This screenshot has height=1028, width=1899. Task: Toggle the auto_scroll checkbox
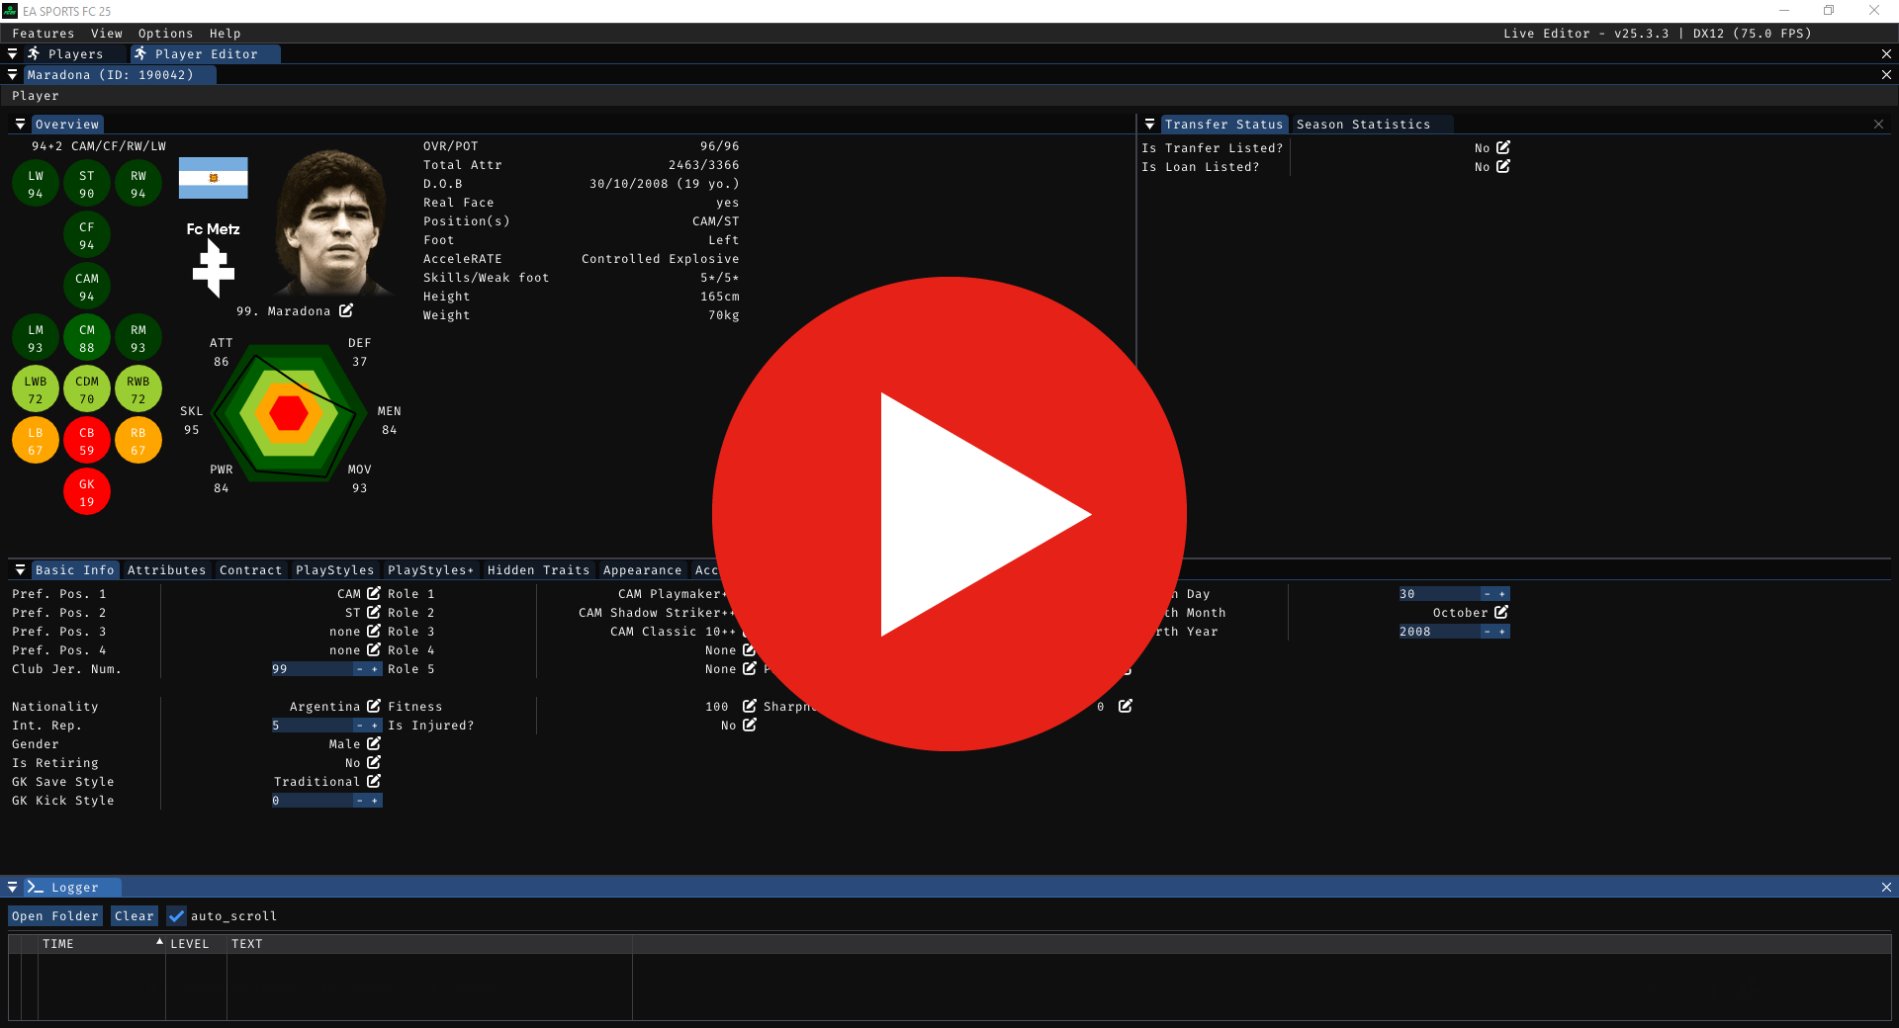(x=176, y=915)
